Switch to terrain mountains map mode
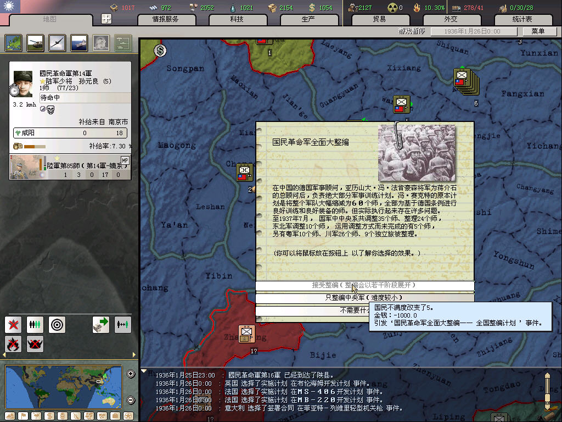This screenshot has height=422, width=562. point(10,416)
